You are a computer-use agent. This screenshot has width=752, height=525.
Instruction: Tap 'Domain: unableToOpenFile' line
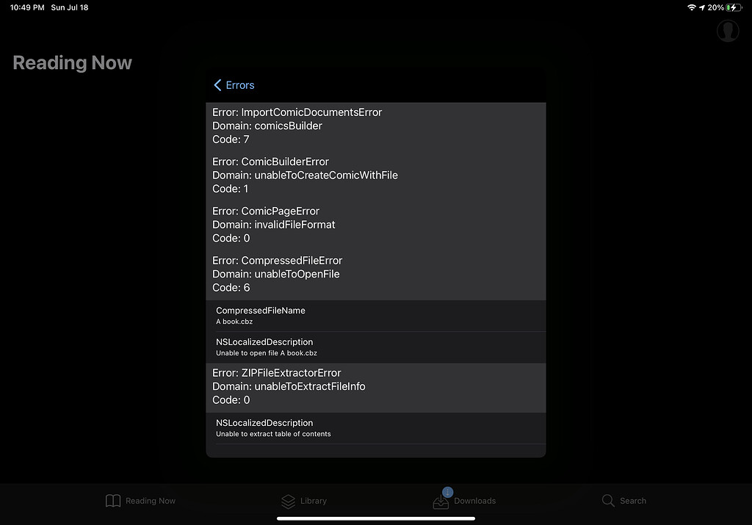pos(276,274)
